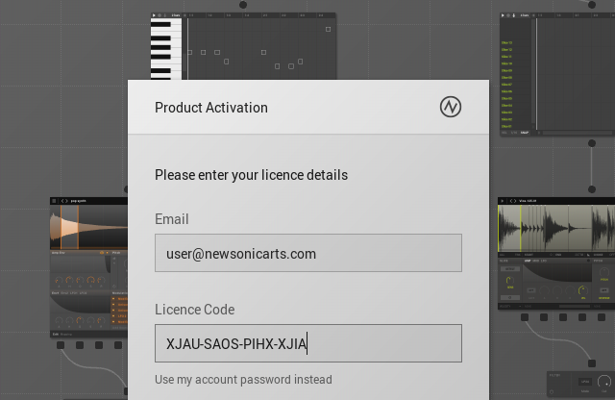Image resolution: width=615 pixels, height=400 pixels.
Task: Toggle record in the drum sequencer
Action: [508, 15]
